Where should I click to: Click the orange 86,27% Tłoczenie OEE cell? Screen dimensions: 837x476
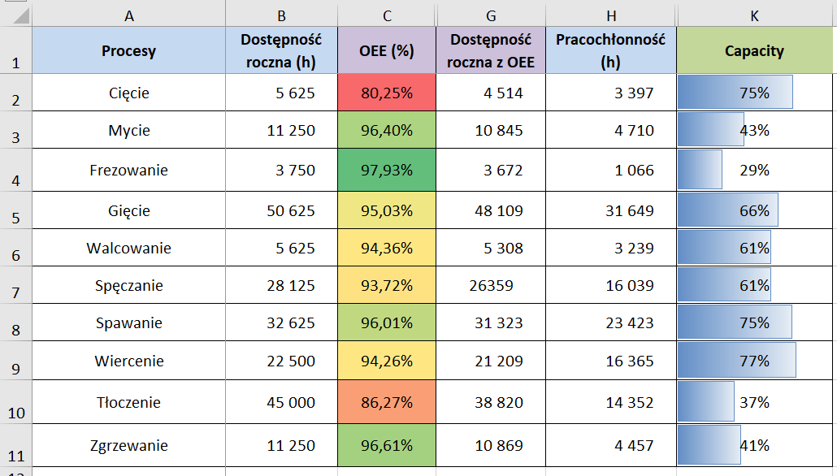pyautogui.click(x=387, y=402)
